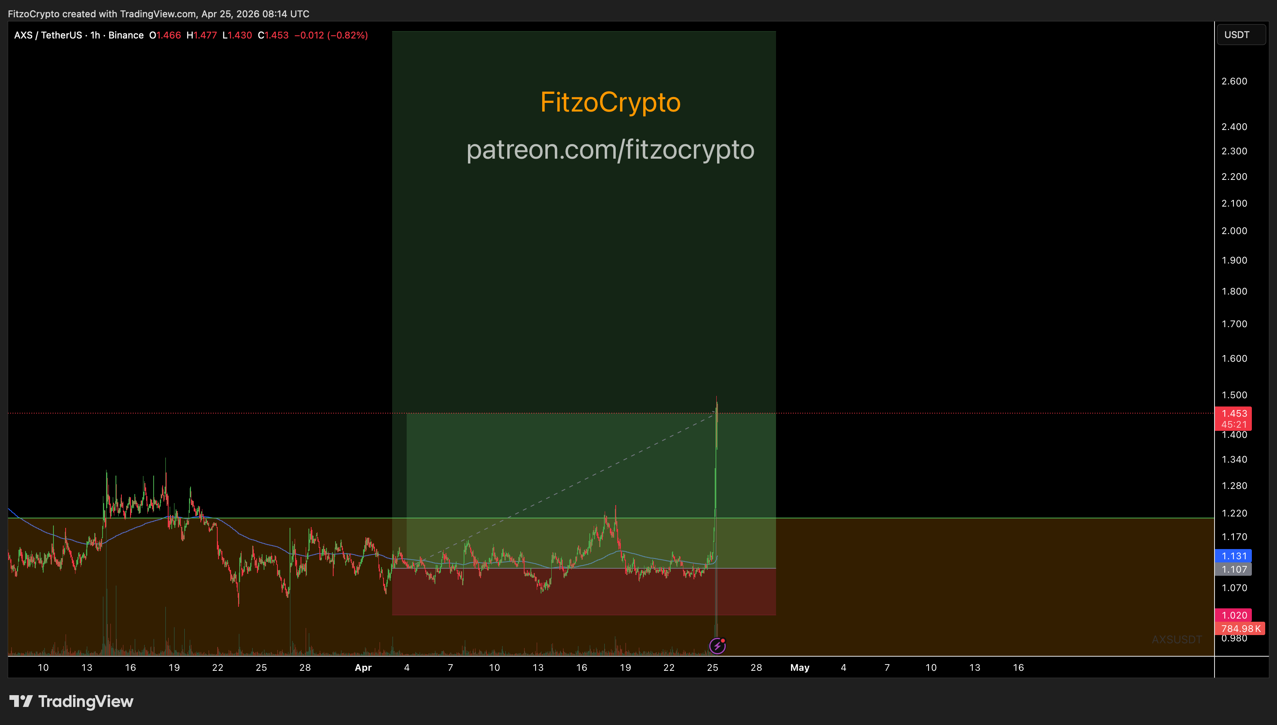Click the Apr label on time axis

(363, 667)
